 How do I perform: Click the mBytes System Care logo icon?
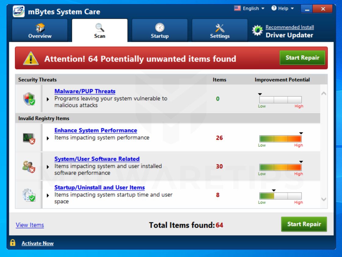19,11
